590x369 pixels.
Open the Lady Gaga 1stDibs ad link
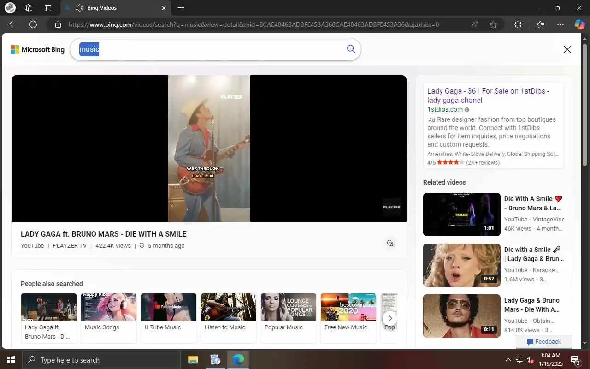click(x=488, y=95)
